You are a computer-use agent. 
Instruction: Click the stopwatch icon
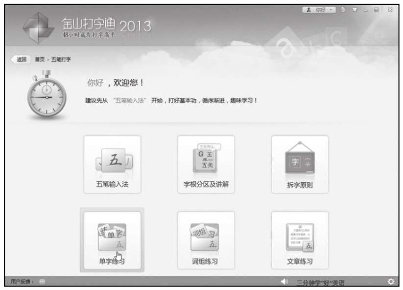tap(47, 94)
